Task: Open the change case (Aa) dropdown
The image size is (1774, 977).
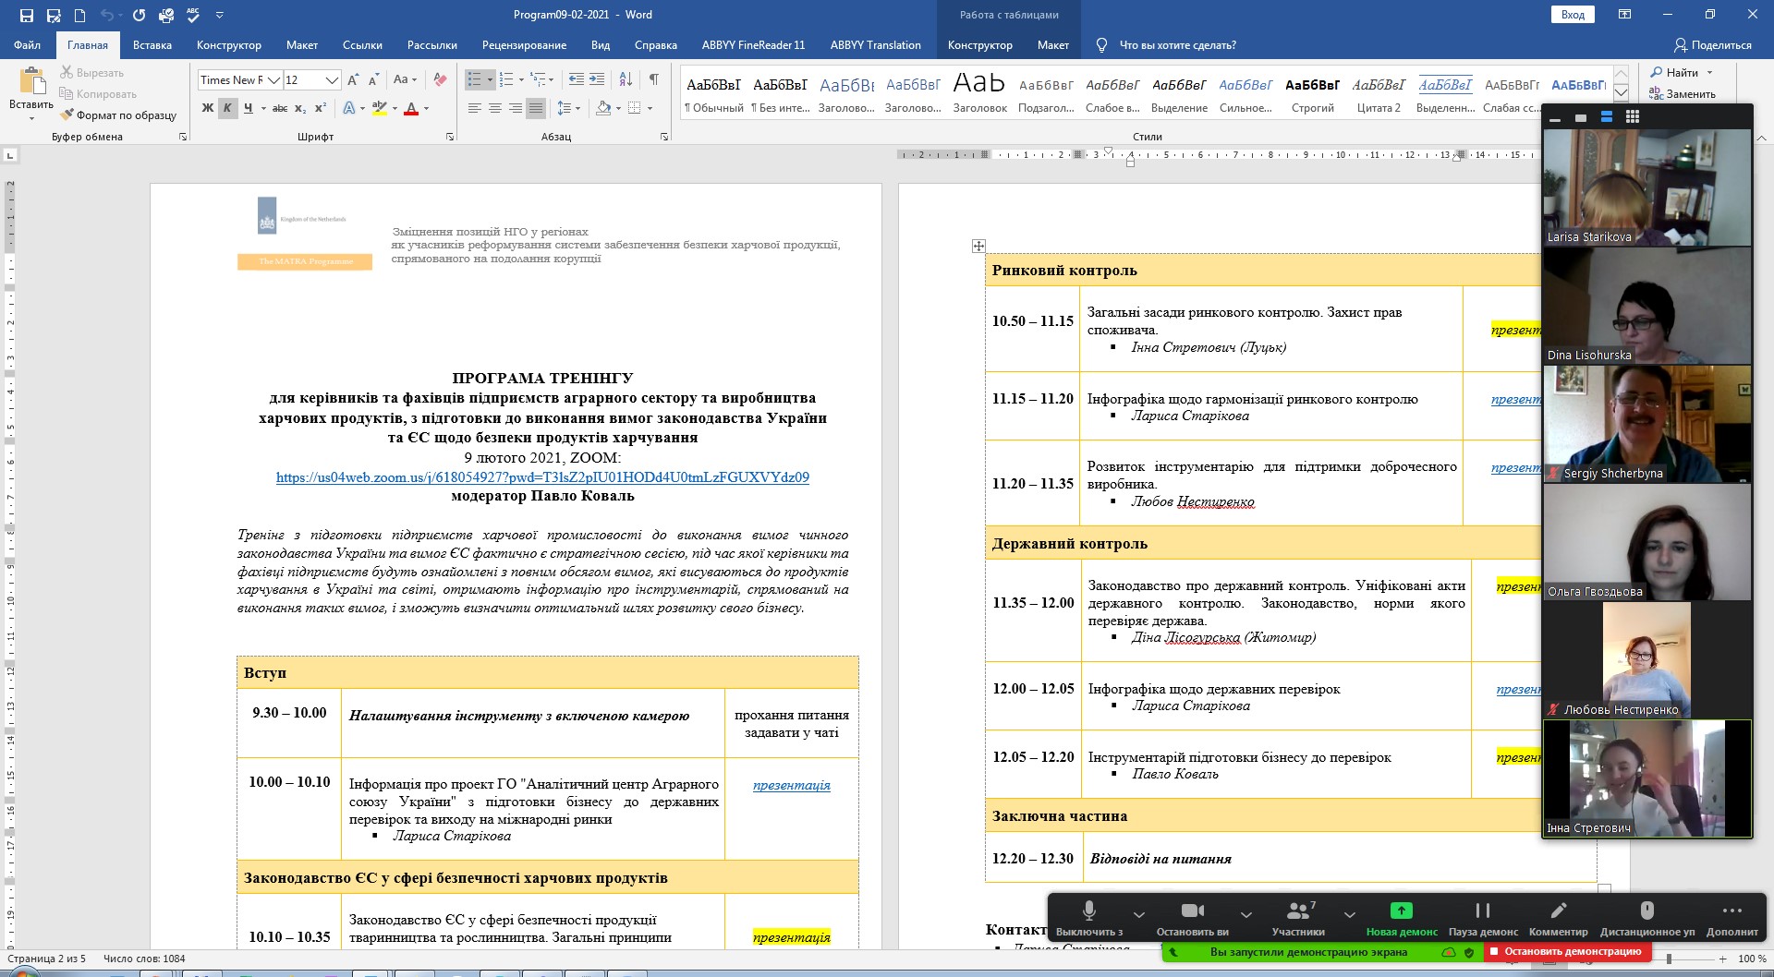Action: (405, 80)
